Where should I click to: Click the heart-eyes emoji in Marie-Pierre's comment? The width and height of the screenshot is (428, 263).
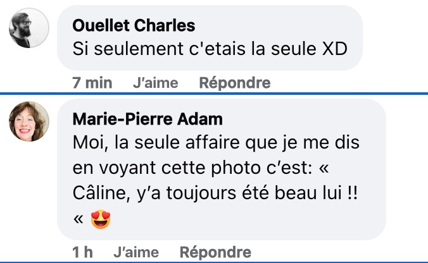[101, 219]
